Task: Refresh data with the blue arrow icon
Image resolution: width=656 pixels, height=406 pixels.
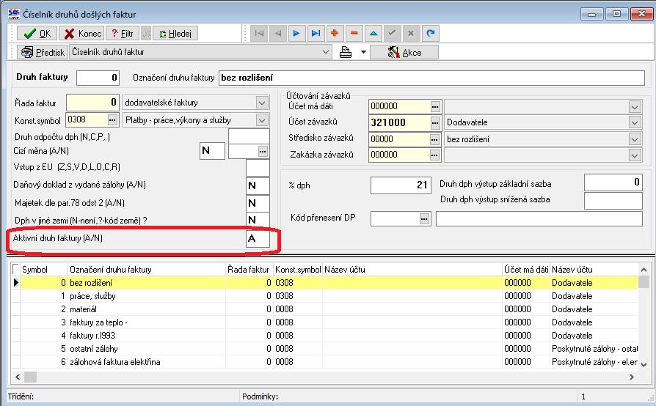Action: pos(430,34)
